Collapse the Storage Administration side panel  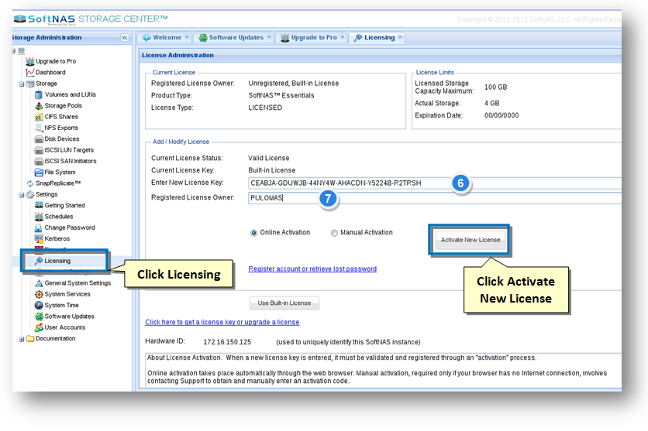[x=125, y=37]
